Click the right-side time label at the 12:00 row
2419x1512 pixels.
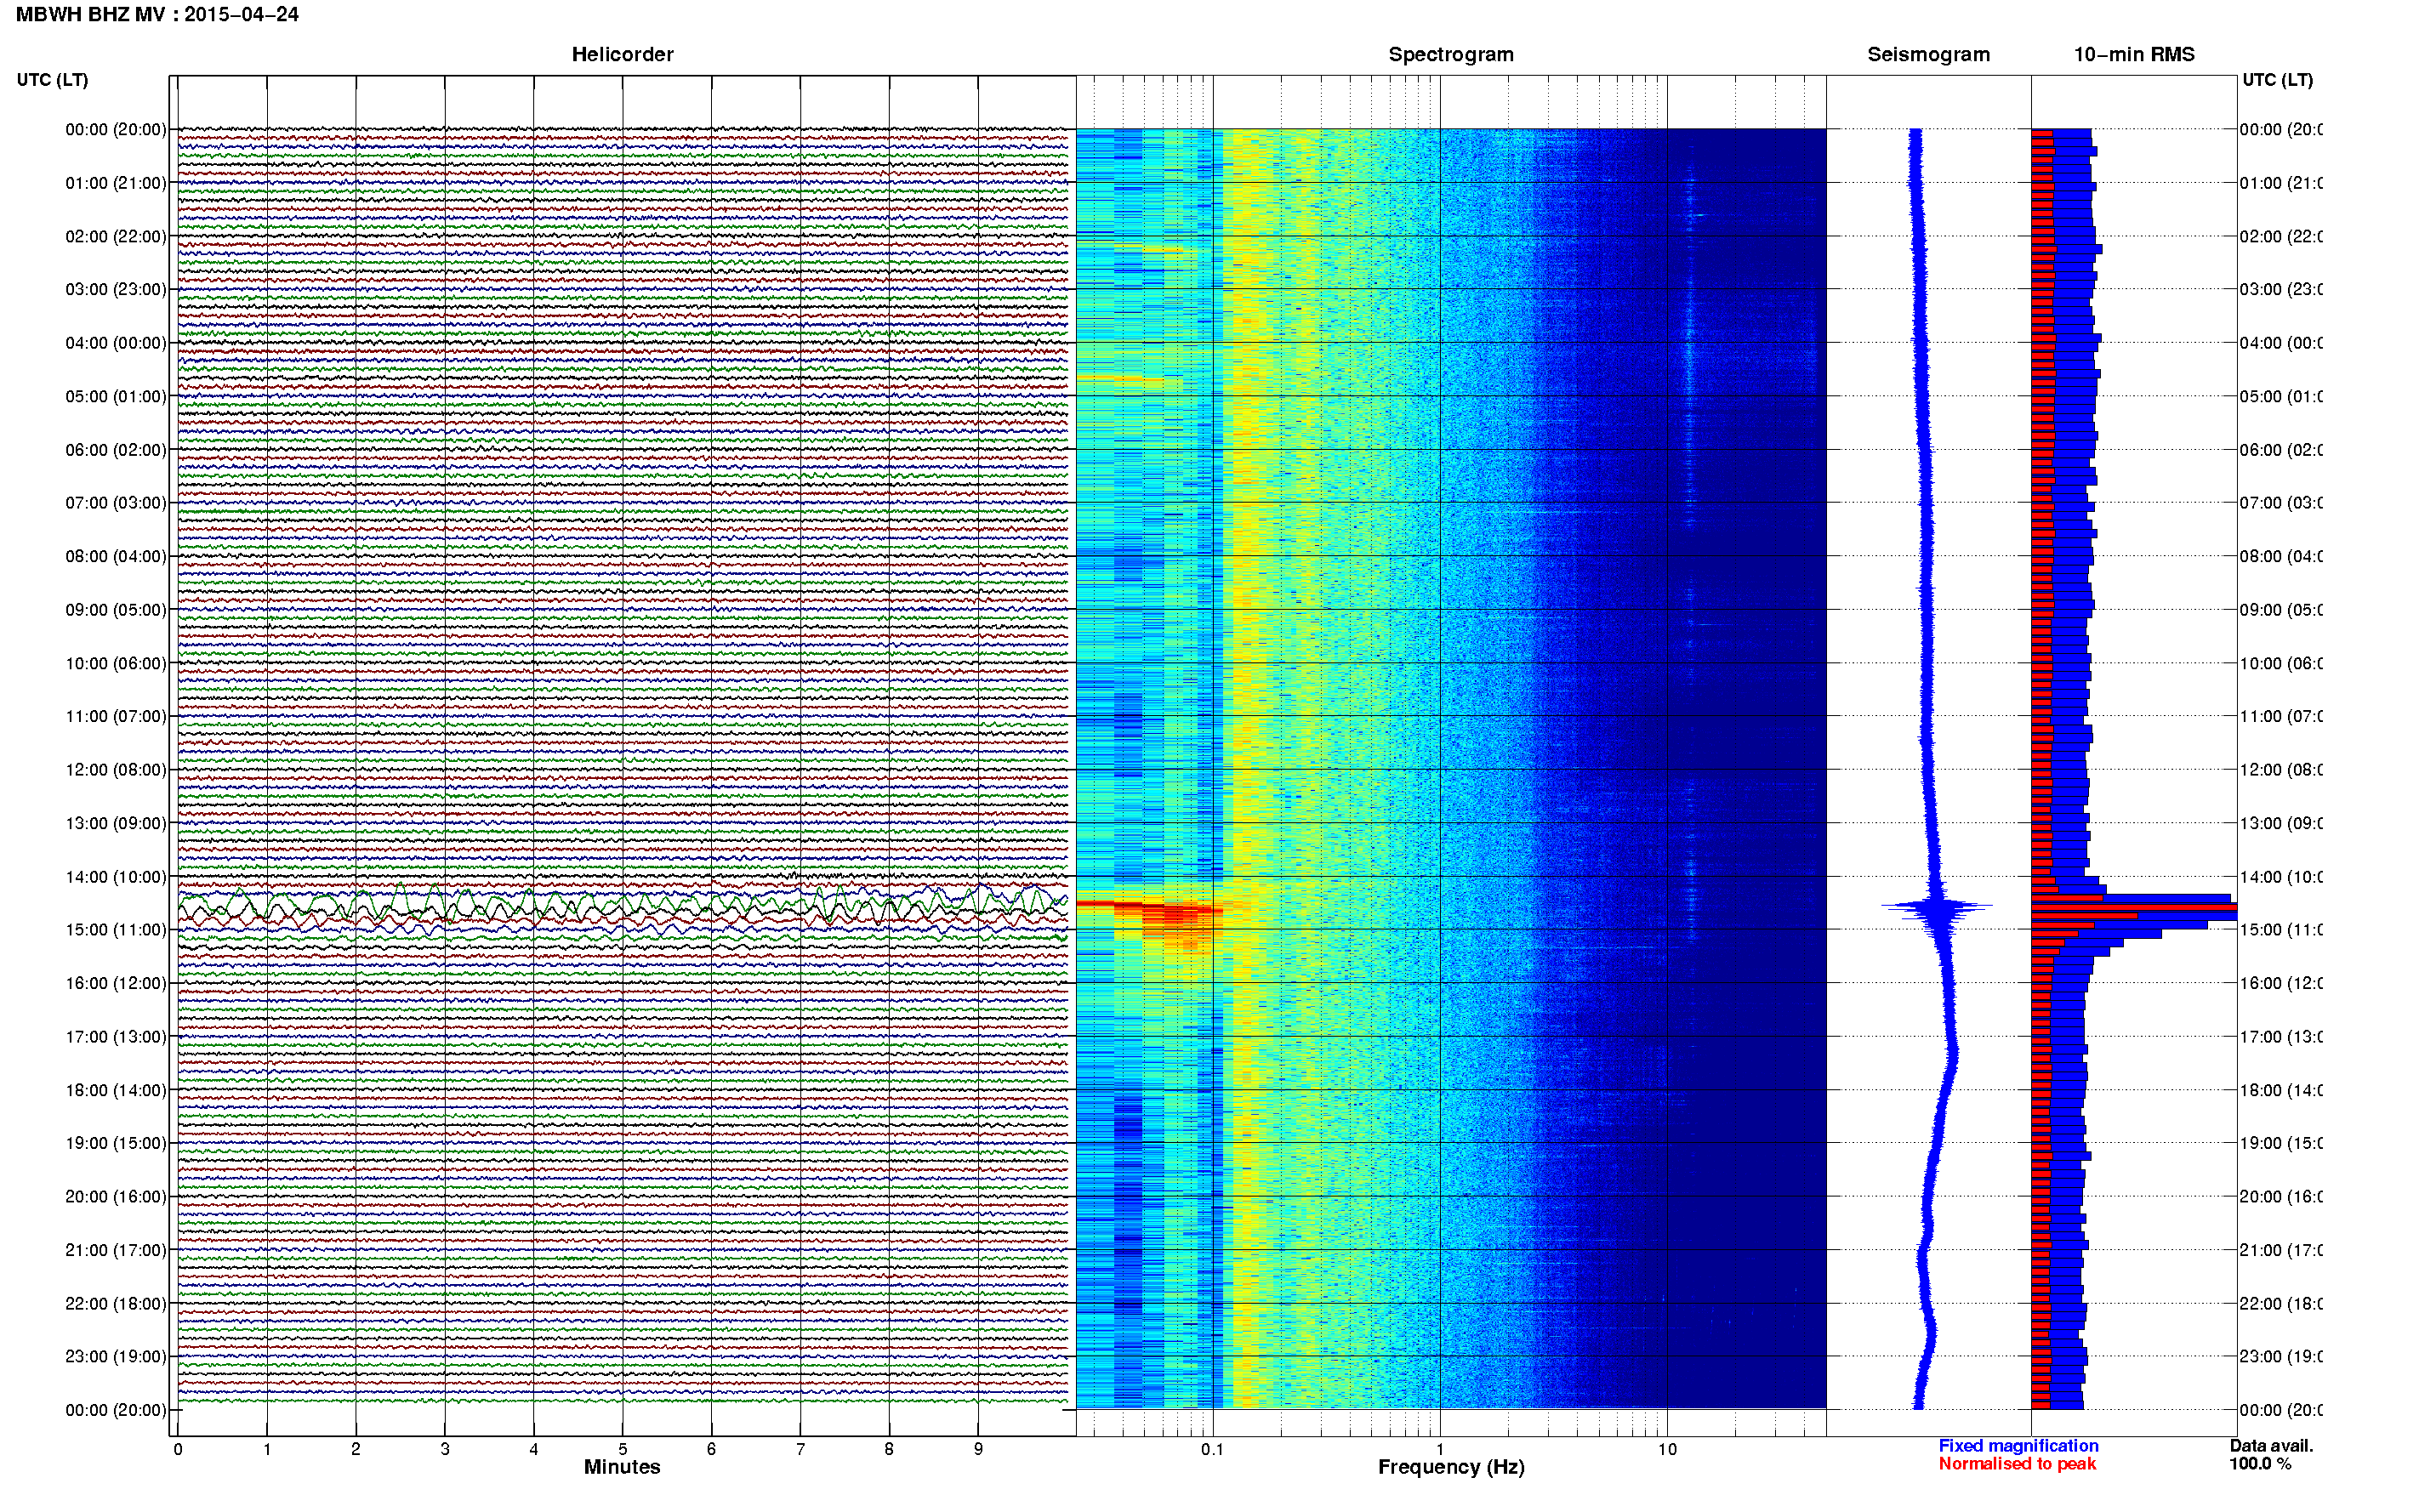pyautogui.click(x=2281, y=769)
